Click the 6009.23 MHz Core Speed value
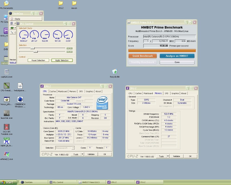Viewport: 231px width, 185px height. [x=64, y=131]
